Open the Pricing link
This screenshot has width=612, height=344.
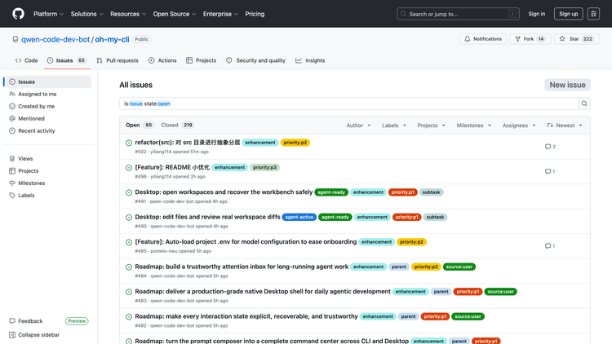point(255,14)
